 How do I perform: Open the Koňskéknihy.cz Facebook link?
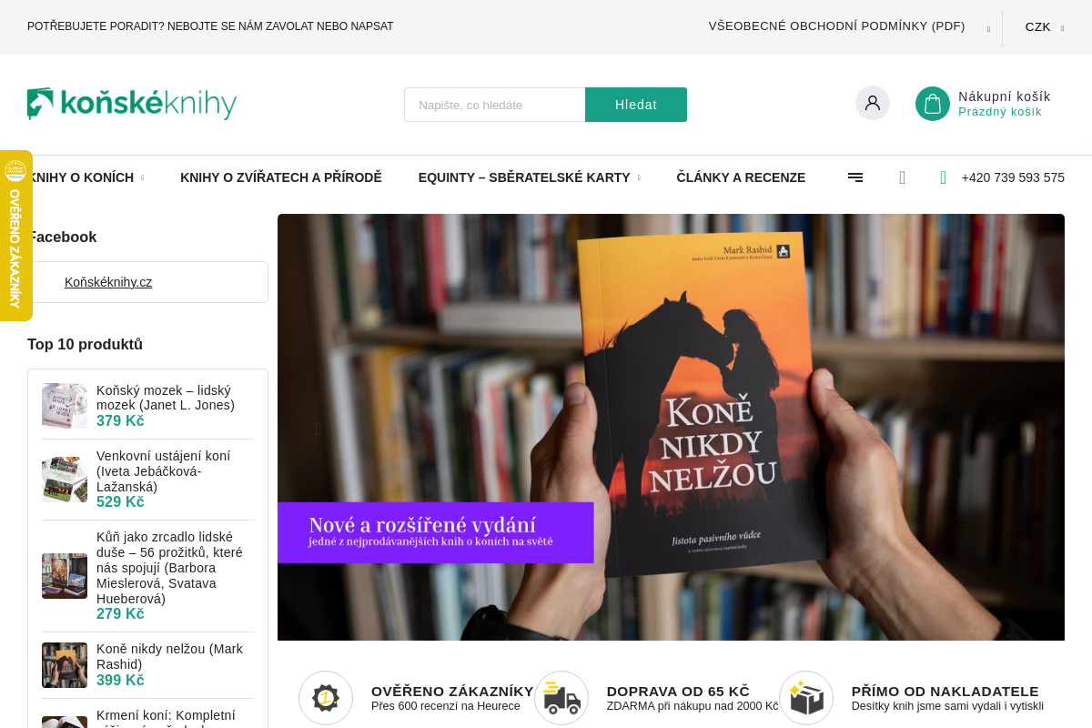(x=108, y=282)
